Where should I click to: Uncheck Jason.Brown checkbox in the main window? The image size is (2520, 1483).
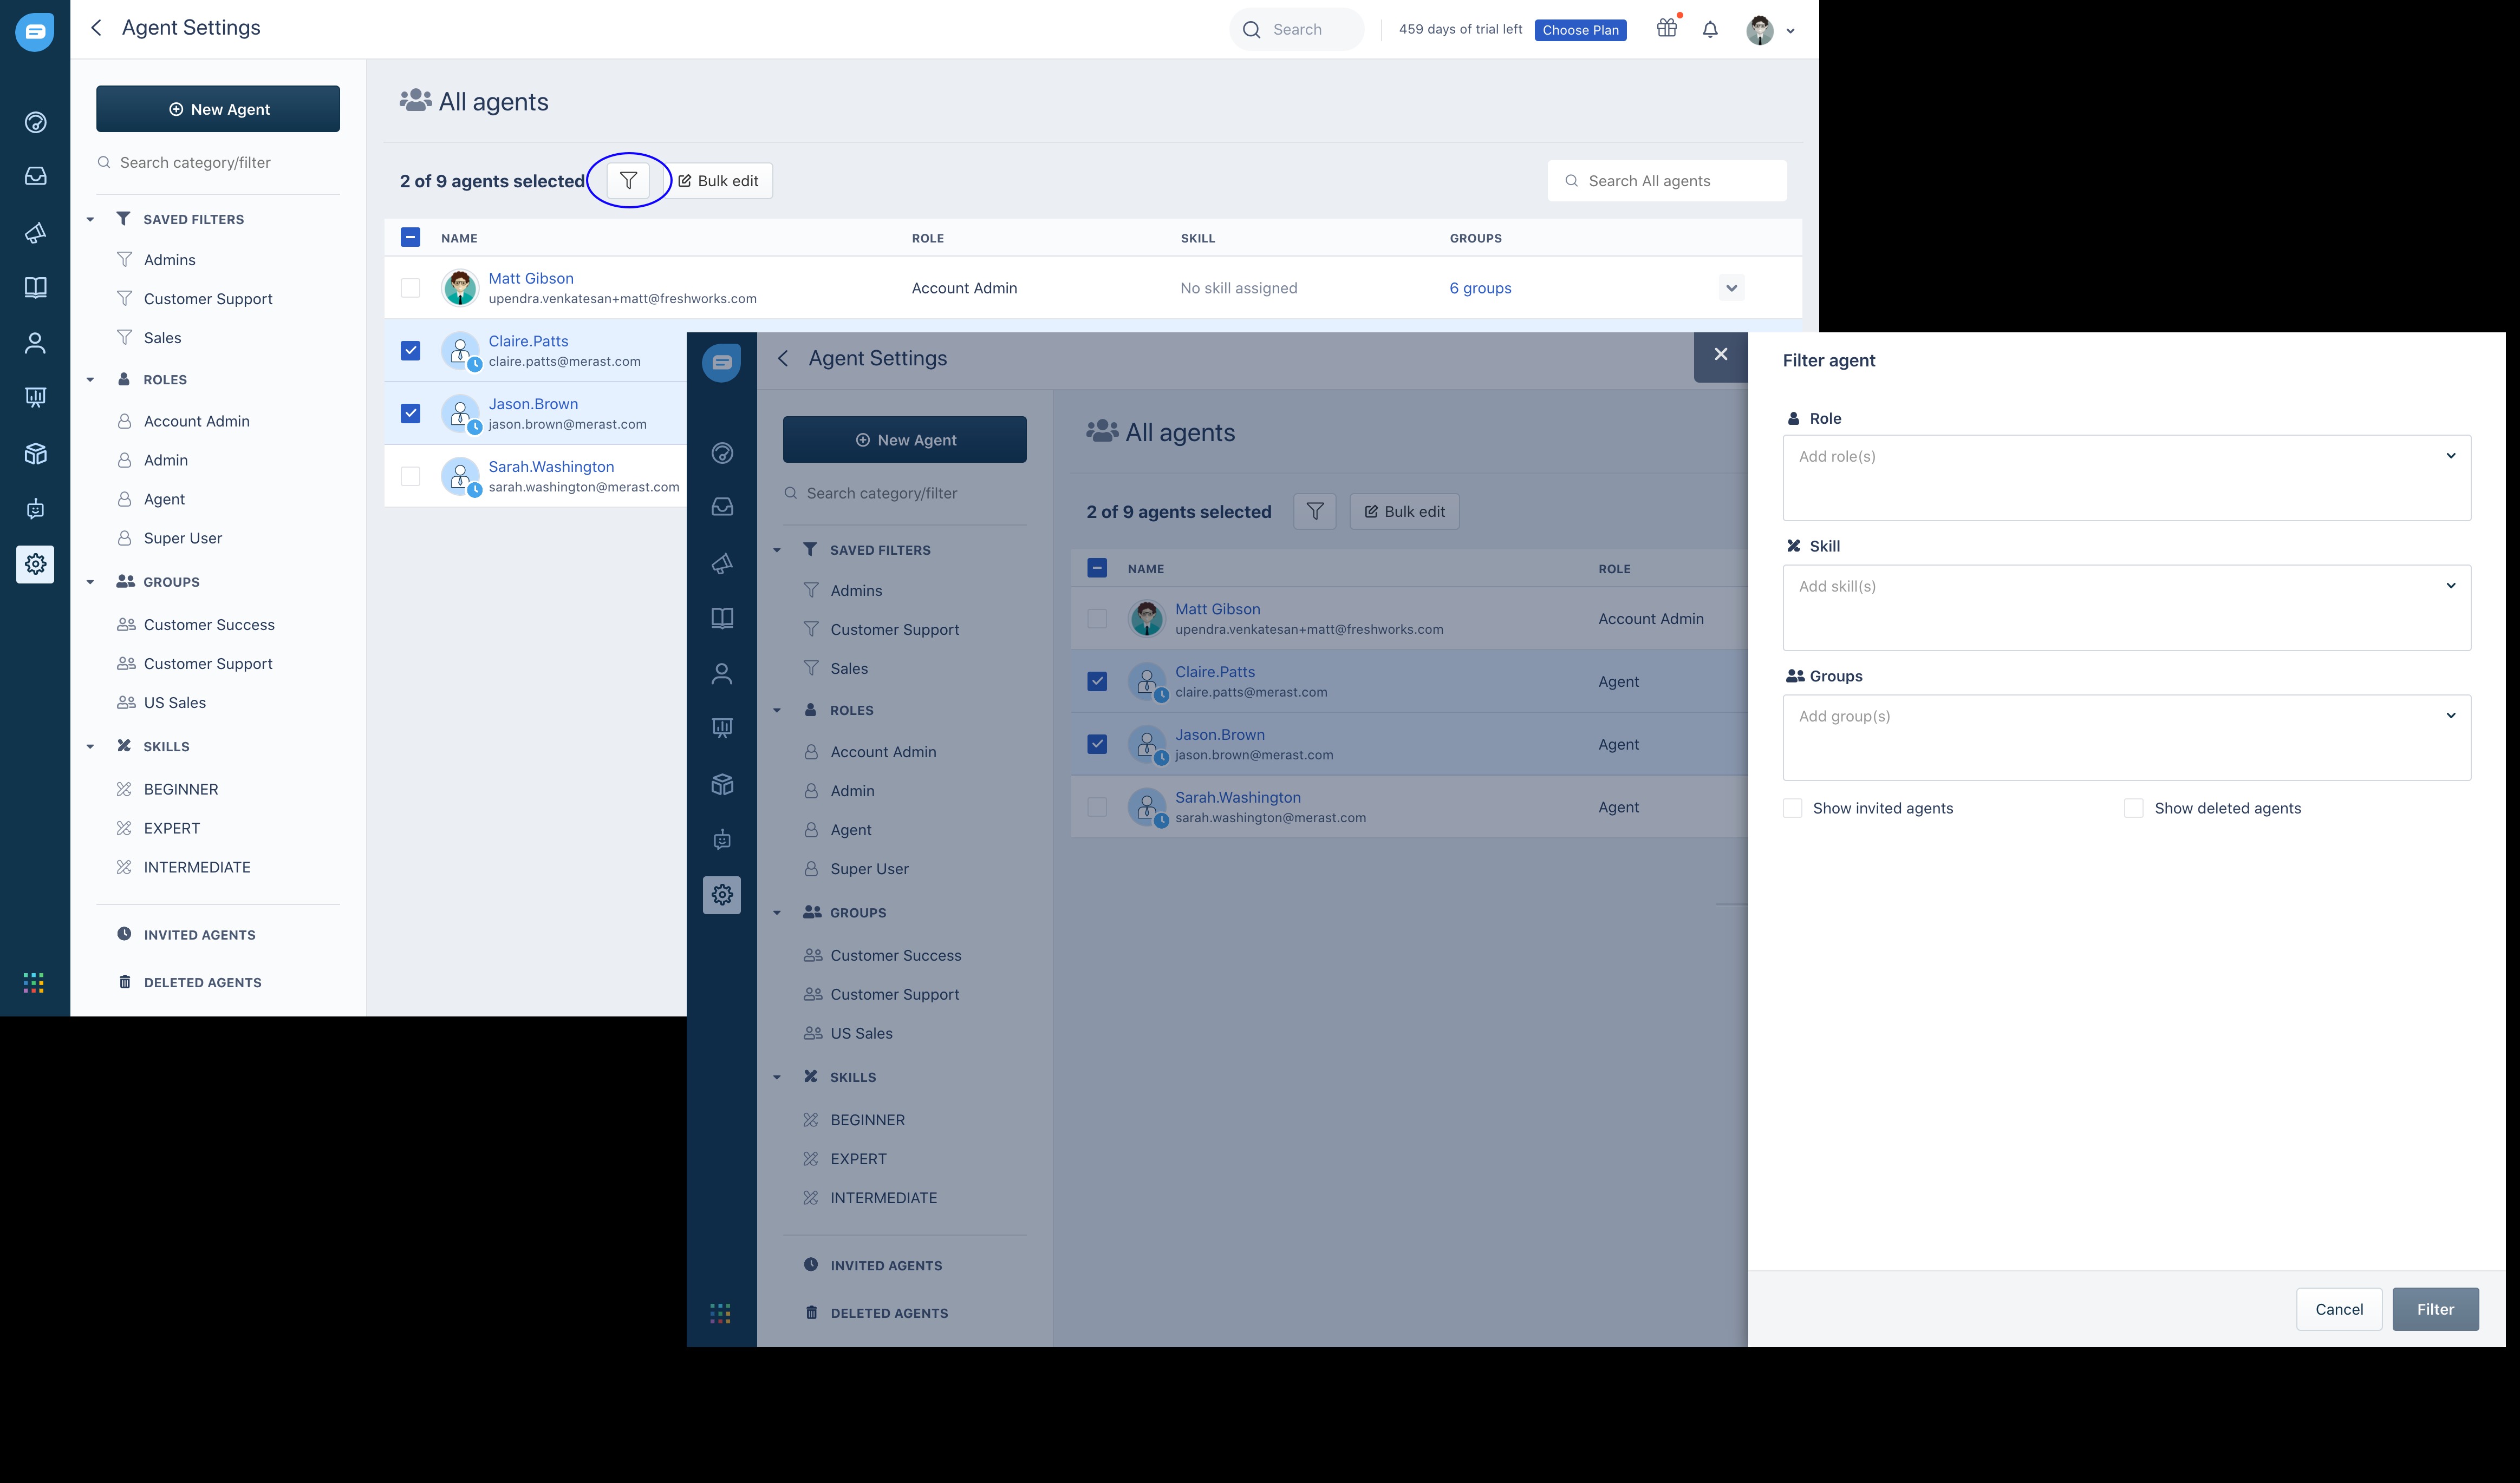click(410, 414)
